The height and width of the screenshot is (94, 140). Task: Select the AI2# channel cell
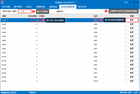tap(4, 24)
